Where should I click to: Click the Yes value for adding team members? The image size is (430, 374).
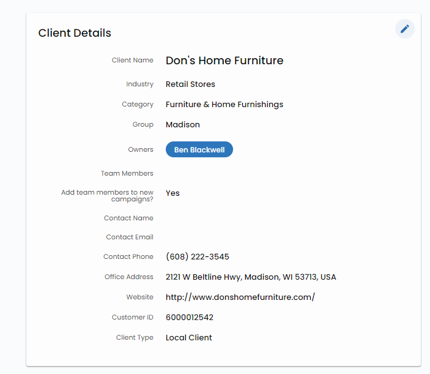coord(172,193)
